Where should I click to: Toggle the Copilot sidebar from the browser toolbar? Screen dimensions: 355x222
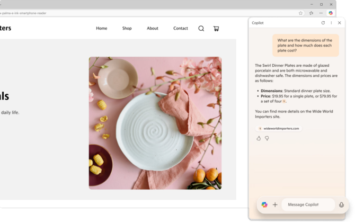point(331,13)
